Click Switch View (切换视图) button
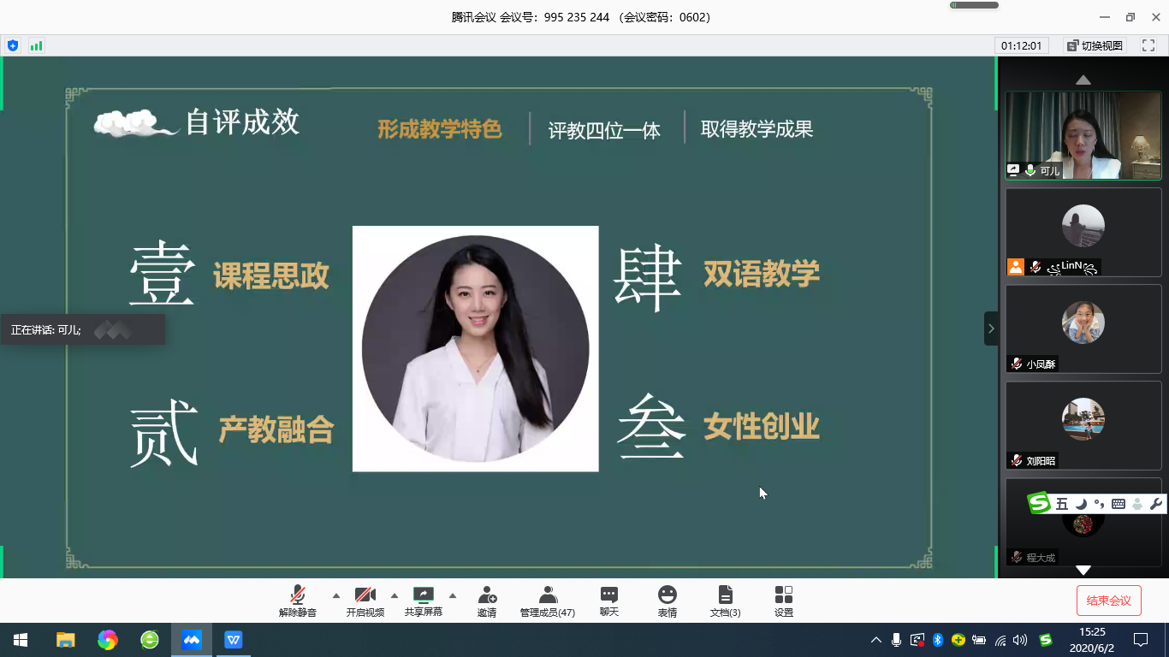The image size is (1169, 657). tap(1095, 45)
